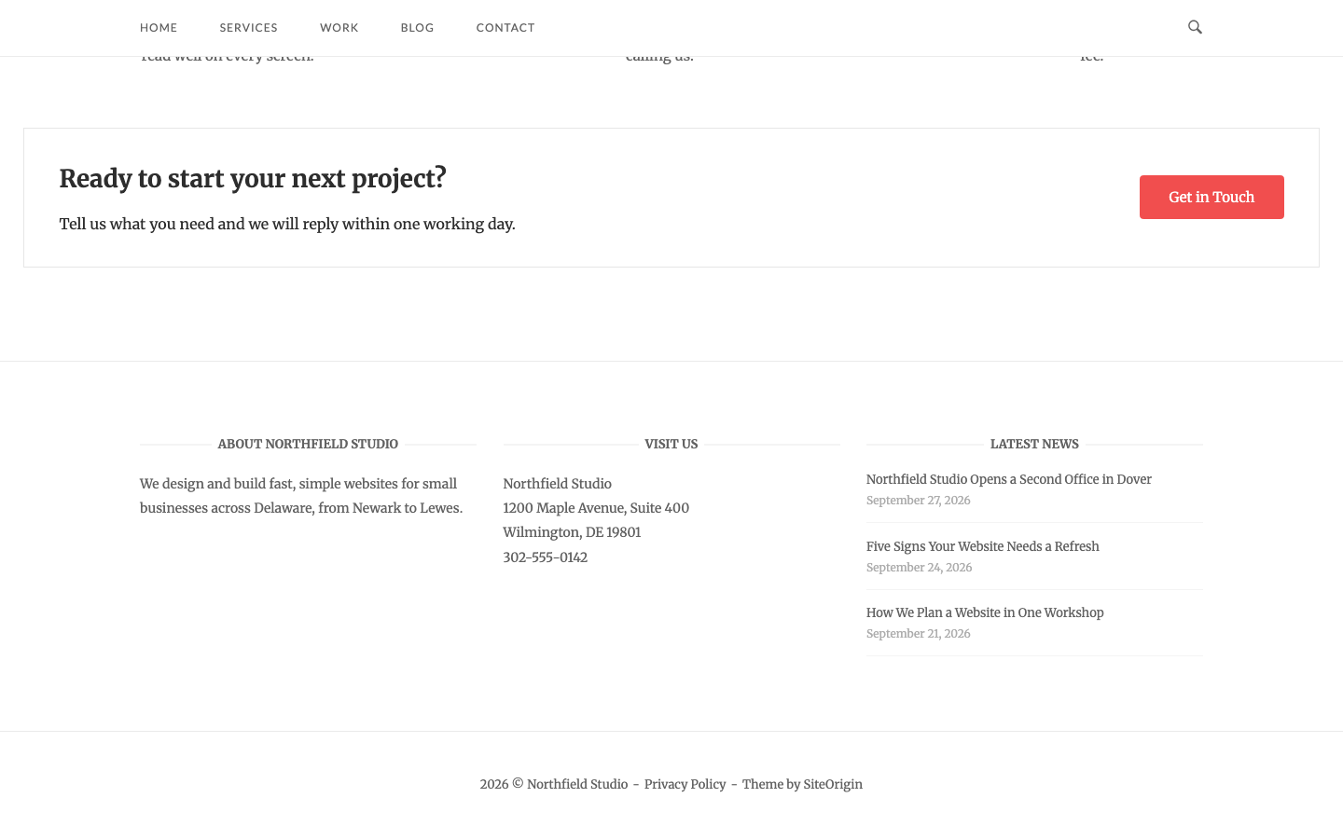1343x839 pixels.
Task: Open 'Five Signs Your Website Needs a Refresh'
Action: 983,546
